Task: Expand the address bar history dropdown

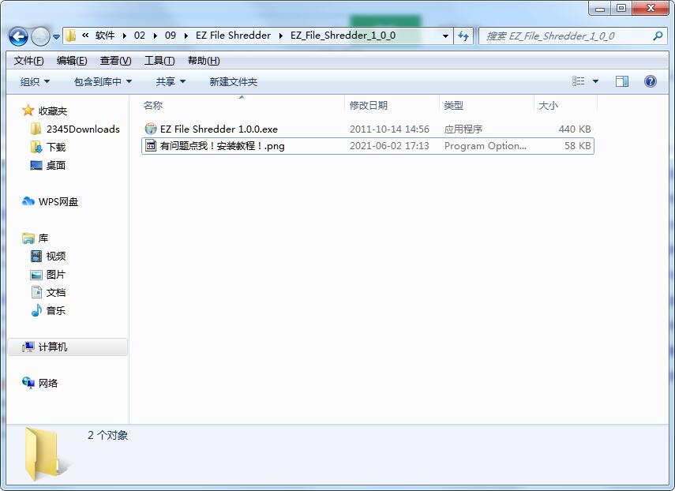Action: tap(445, 36)
